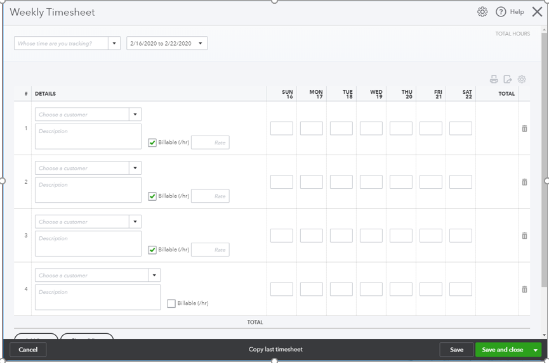Click Copy last timesheet link
The width and height of the screenshot is (549, 363).
click(x=275, y=349)
